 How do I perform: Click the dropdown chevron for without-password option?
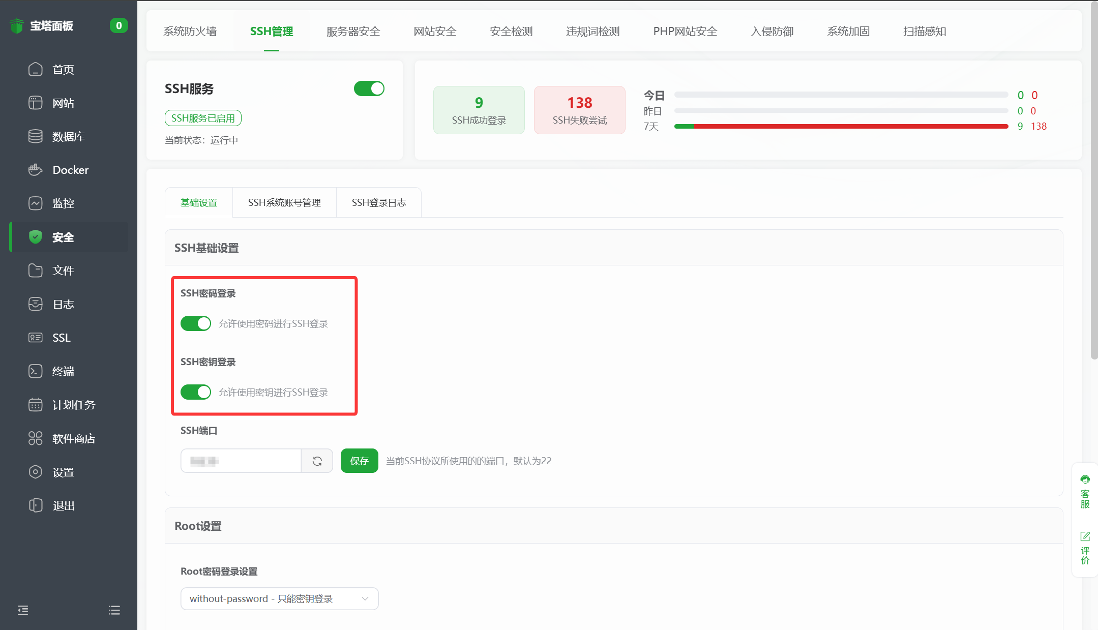point(365,598)
